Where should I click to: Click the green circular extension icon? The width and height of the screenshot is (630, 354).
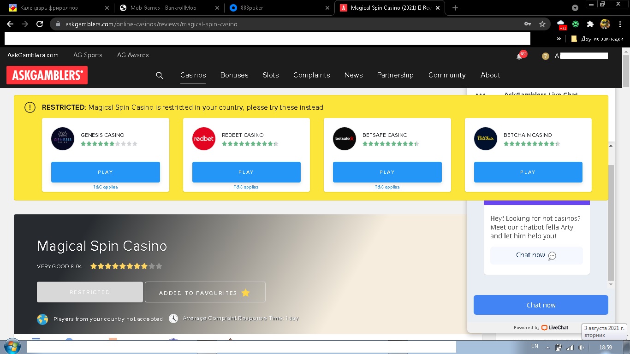(576, 24)
